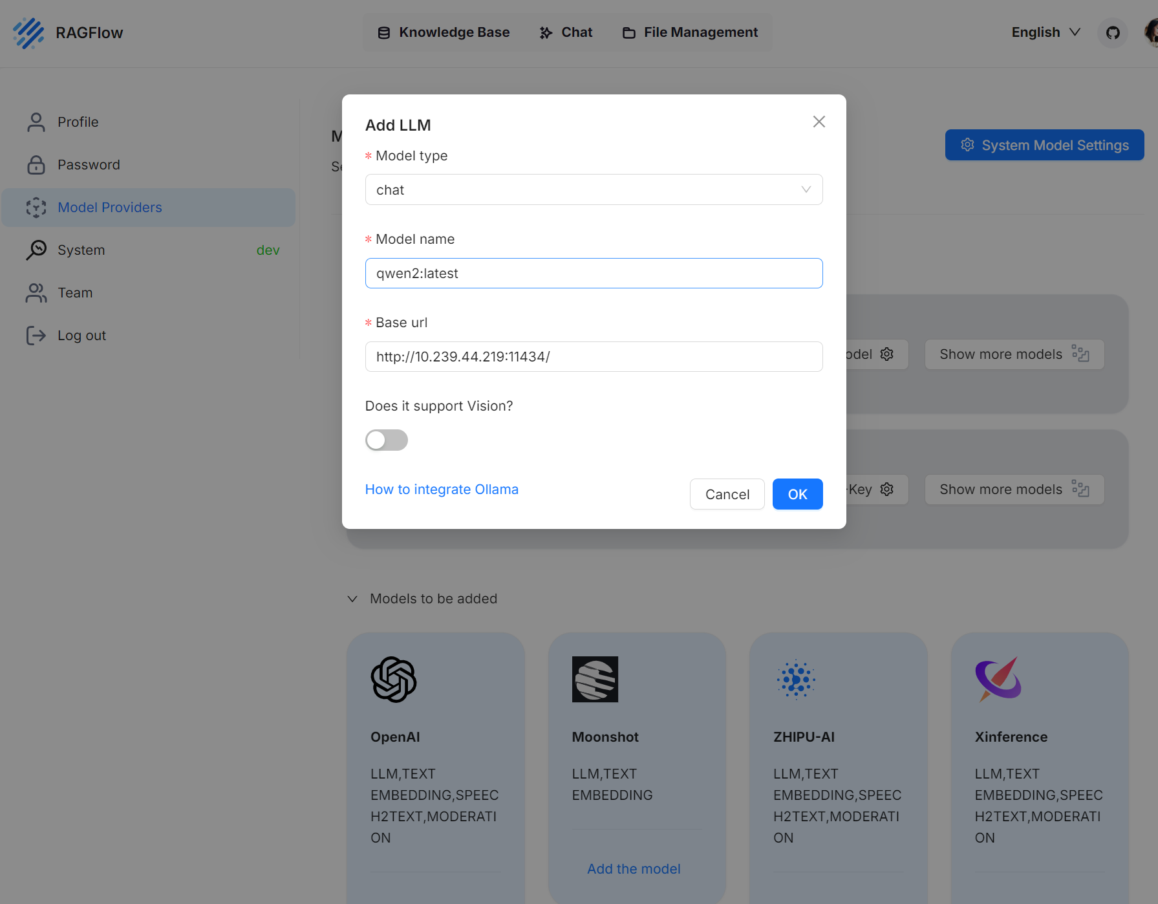Open the GitHub icon link

(x=1113, y=32)
